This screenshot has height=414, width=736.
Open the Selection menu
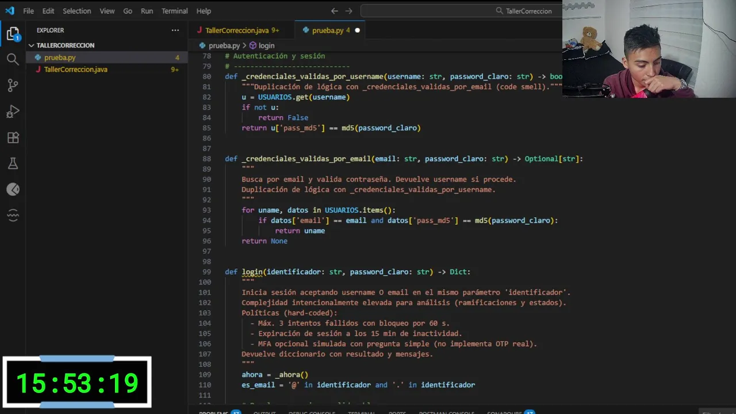tap(76, 11)
